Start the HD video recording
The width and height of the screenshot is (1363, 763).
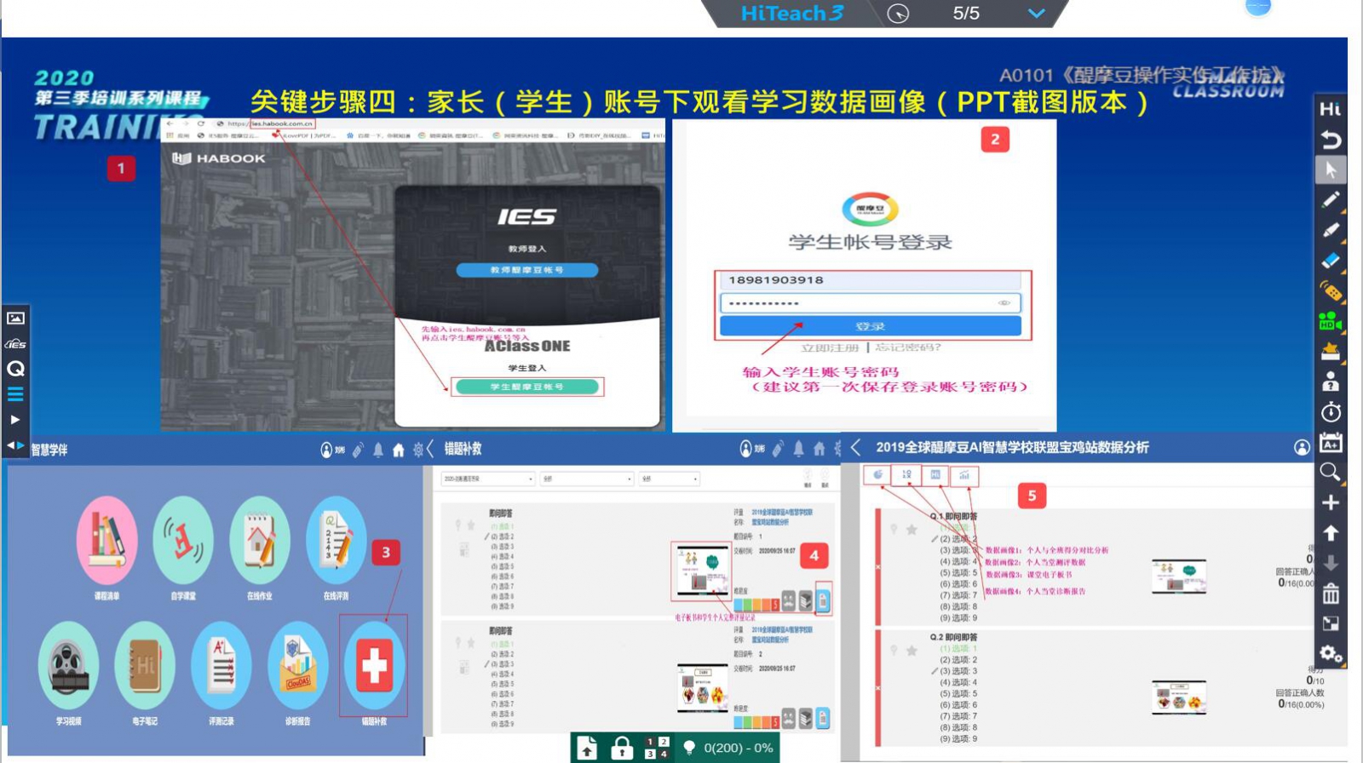[x=1330, y=322]
